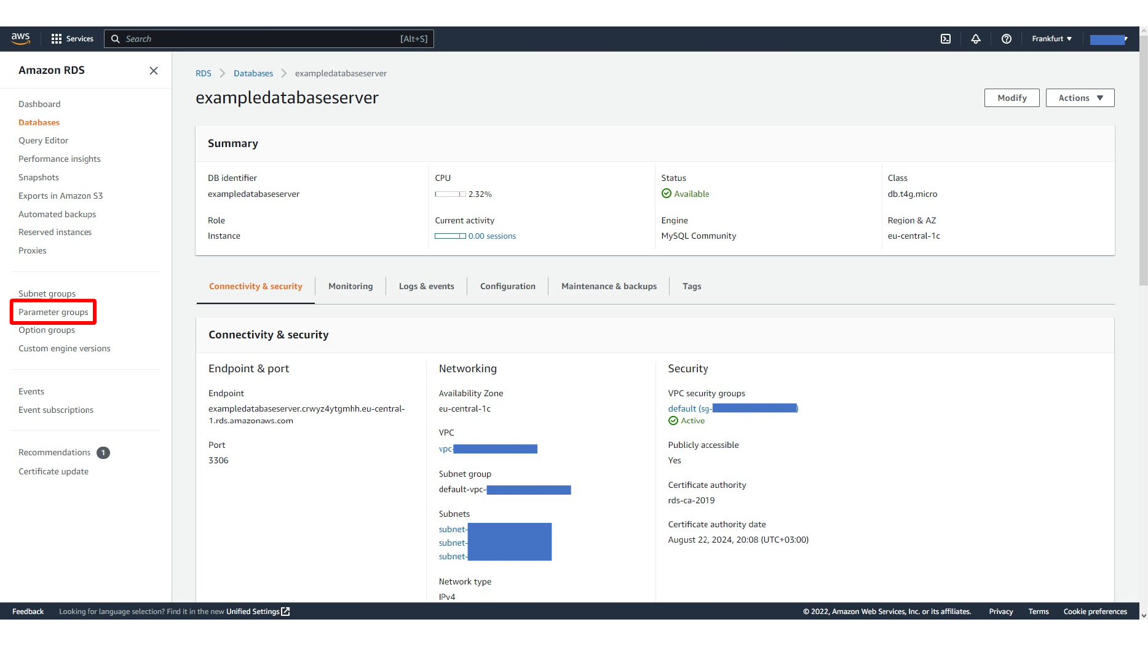Open the Privacy footer link
1148x646 pixels.
click(x=1001, y=612)
